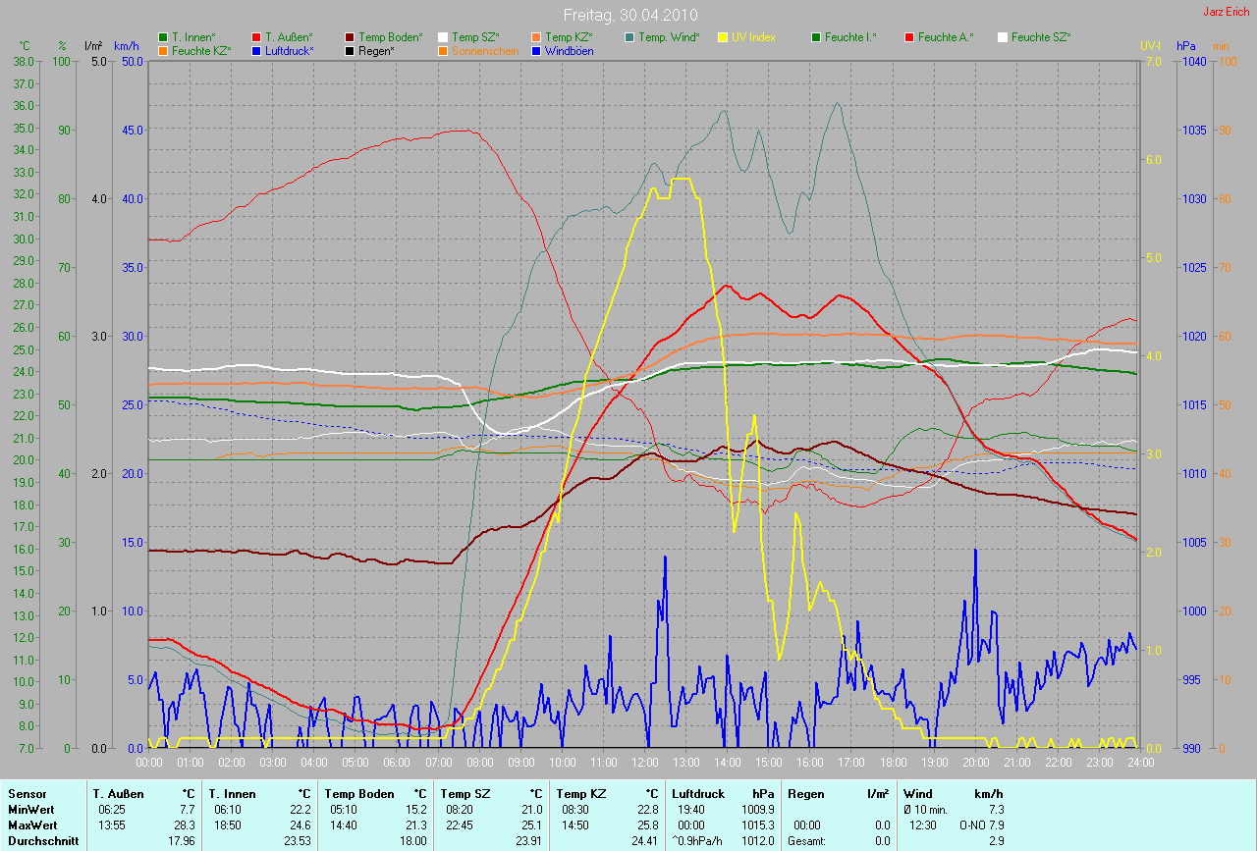Image resolution: width=1257 pixels, height=851 pixels.
Task: Click the yellow UV Index legend marker
Action: (x=723, y=37)
